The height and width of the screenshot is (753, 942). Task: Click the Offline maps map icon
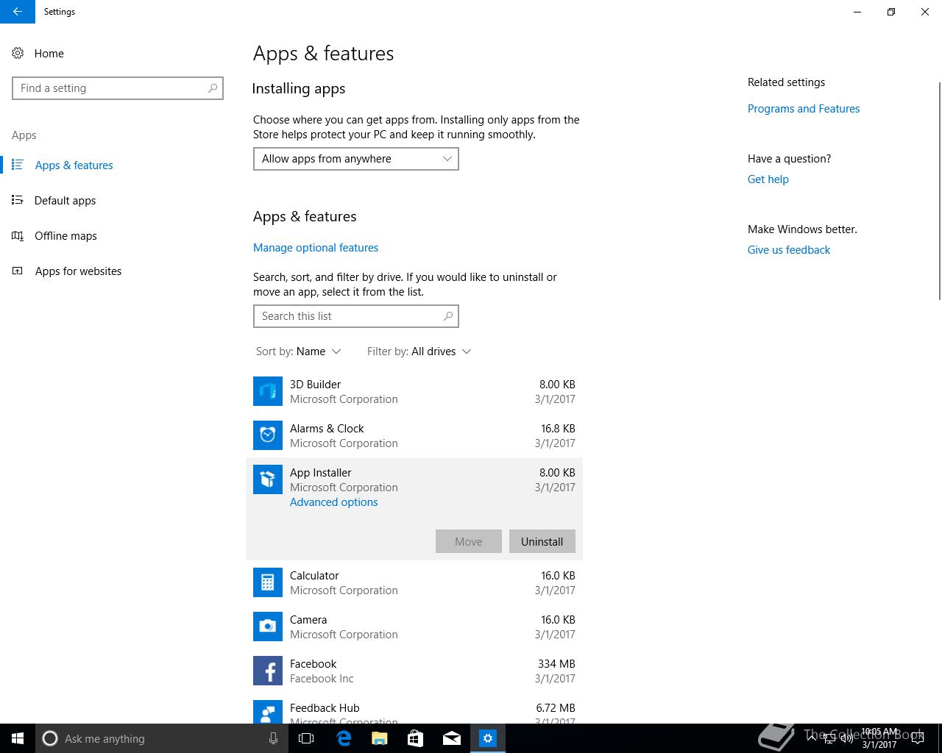pos(18,235)
